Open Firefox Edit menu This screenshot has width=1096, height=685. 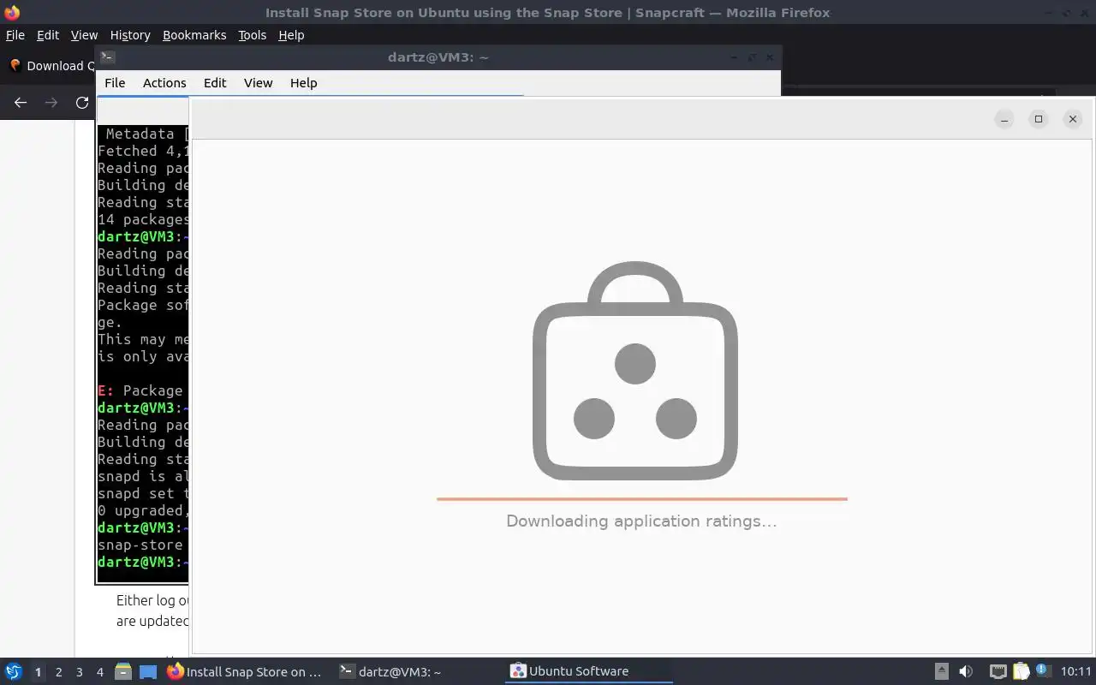coord(48,35)
